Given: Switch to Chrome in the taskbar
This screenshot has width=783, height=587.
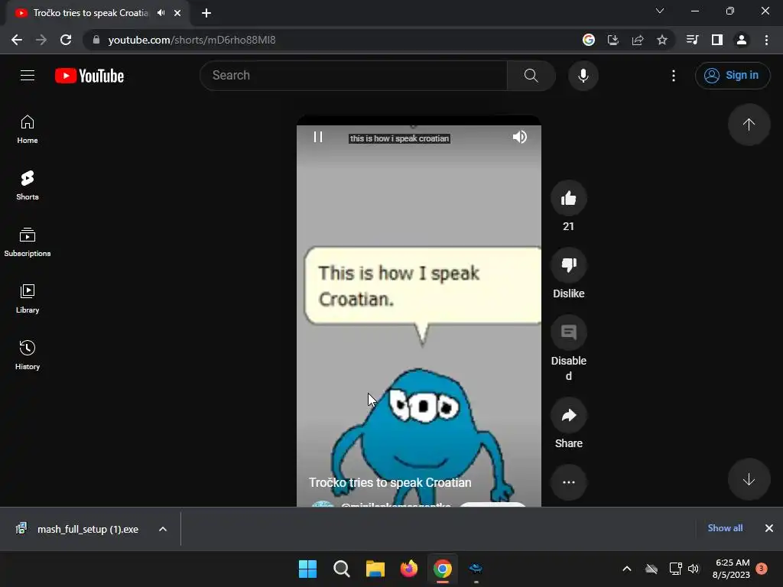Looking at the screenshot, I should coord(443,569).
